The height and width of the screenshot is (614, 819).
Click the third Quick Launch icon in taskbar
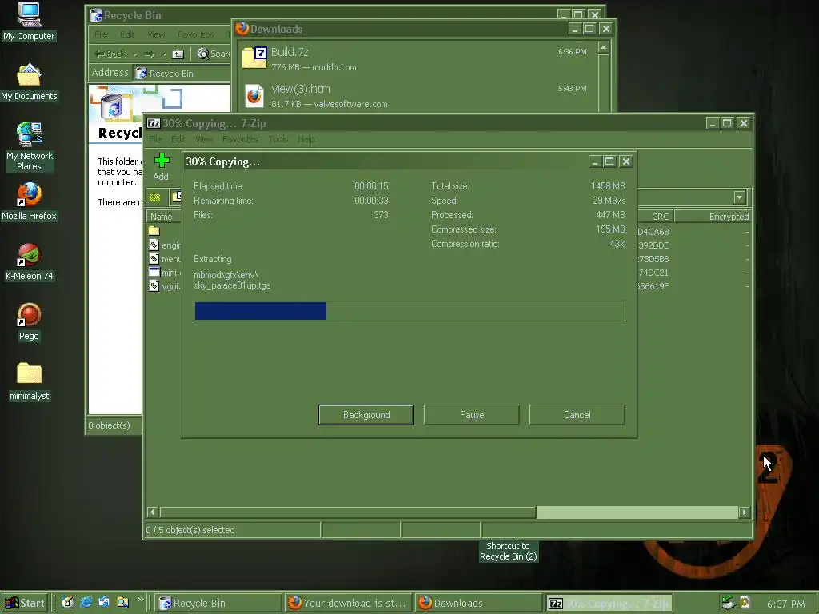coord(104,602)
